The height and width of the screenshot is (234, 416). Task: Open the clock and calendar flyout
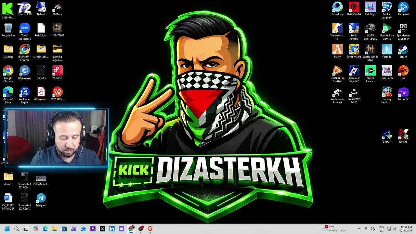[406, 229]
